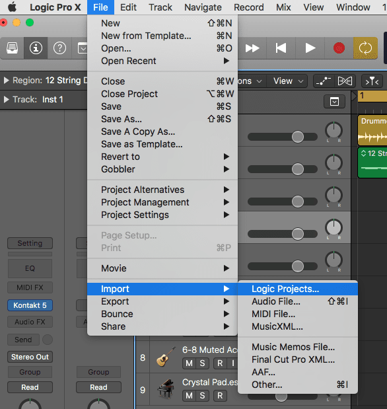The width and height of the screenshot is (387, 409).
Task: Open the Apple menu
Action: [12, 7]
